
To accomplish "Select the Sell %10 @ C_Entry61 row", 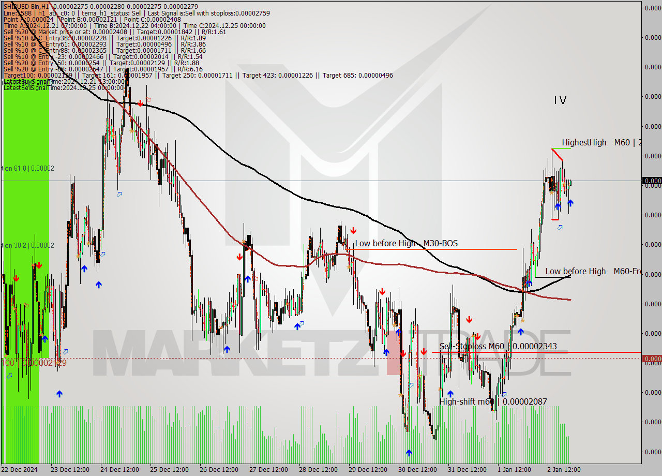I will 104,44.
